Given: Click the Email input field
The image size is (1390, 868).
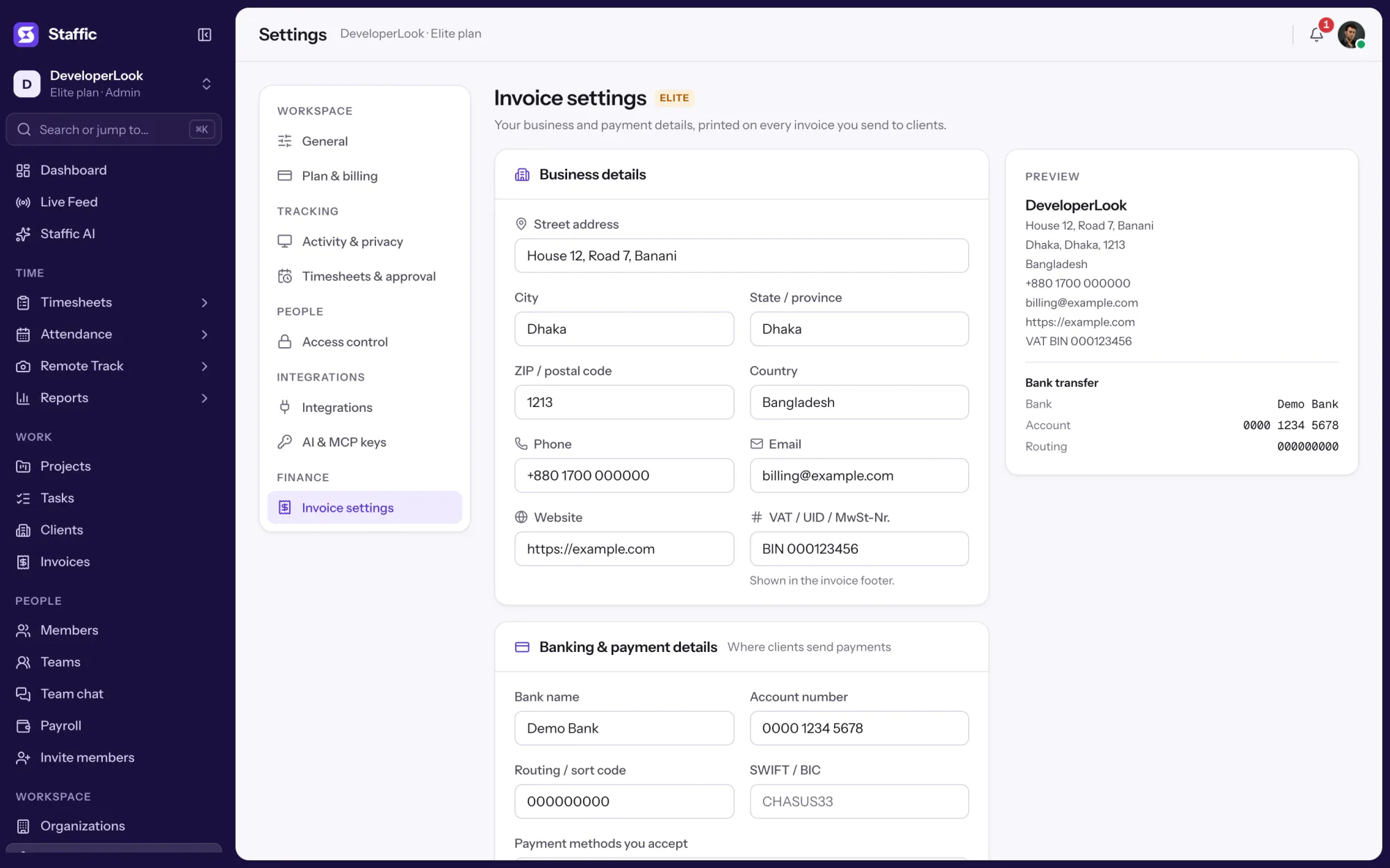Looking at the screenshot, I should tap(859, 476).
